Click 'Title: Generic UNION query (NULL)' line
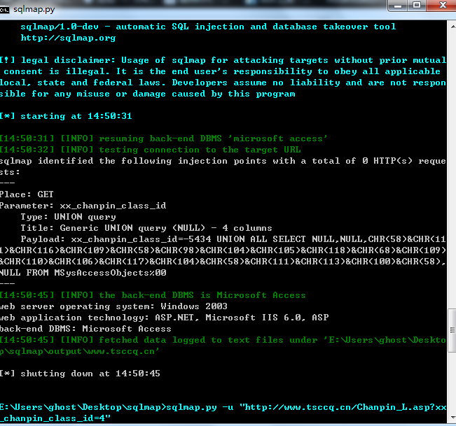The height and width of the screenshot is (426, 456). [x=146, y=228]
